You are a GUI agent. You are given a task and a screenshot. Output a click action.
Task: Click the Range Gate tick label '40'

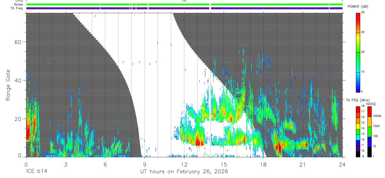click(x=18, y=80)
